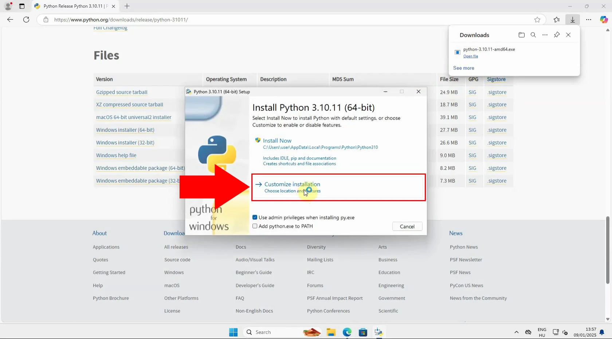Viewport: 612px width, 339px height.
Task: Go back to previous page
Action: click(x=10, y=20)
